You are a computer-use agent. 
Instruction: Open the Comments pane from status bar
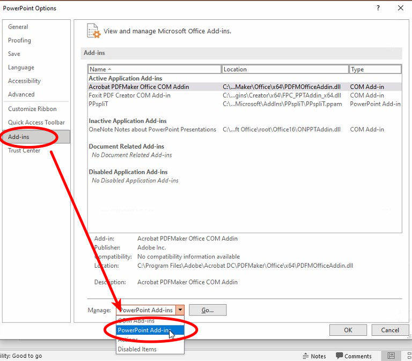[x=354, y=356]
